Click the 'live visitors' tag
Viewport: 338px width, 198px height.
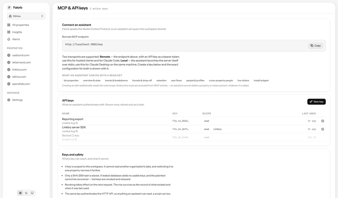[243, 81]
